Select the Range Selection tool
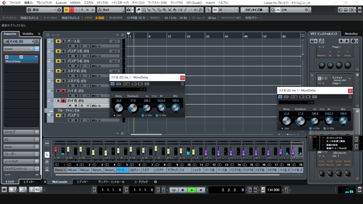This screenshot has height=204, width=363. point(144,10)
